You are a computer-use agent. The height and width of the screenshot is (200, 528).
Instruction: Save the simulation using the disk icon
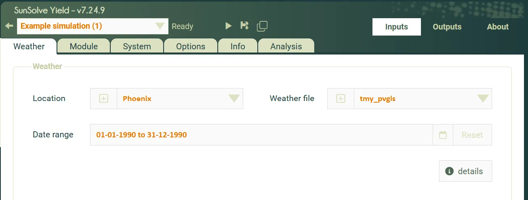(x=244, y=26)
